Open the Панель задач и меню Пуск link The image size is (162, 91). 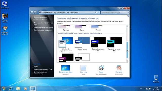click(43, 69)
